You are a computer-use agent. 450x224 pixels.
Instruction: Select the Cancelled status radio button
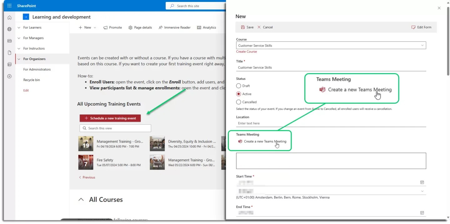(239, 102)
